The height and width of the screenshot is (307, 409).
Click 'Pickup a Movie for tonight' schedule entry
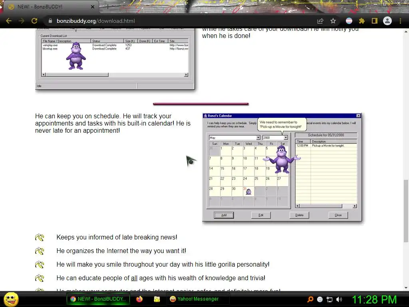point(326,146)
